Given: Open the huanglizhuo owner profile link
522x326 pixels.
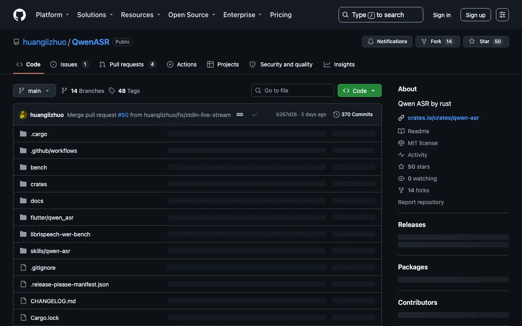Looking at the screenshot, I should (x=44, y=42).
